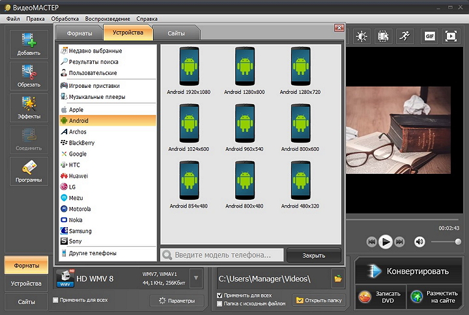Browse output folder with folder icon
This screenshot has width=469, height=315.
337,279
